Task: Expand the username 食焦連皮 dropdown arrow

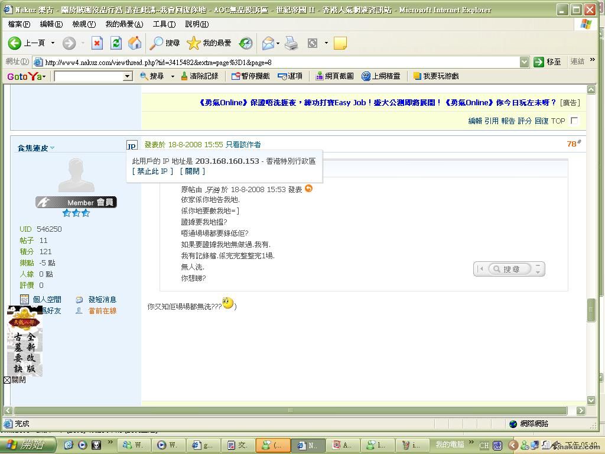Action: coord(52,148)
